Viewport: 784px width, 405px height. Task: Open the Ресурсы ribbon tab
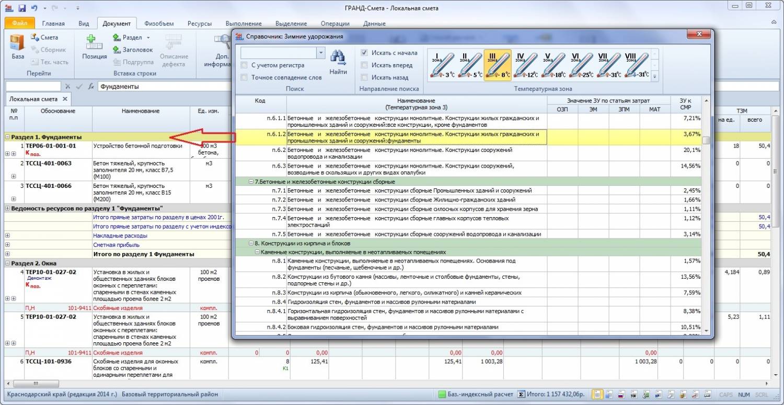(x=200, y=23)
